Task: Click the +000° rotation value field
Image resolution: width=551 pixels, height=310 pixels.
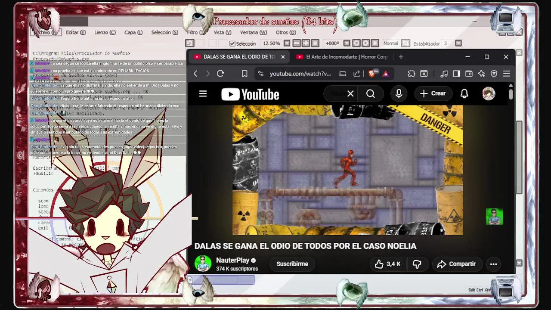Action: [x=332, y=43]
